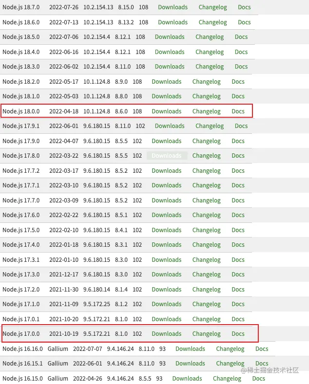Open Docs for Node.js 18.7.0
The image size is (309, 384).
244,7
